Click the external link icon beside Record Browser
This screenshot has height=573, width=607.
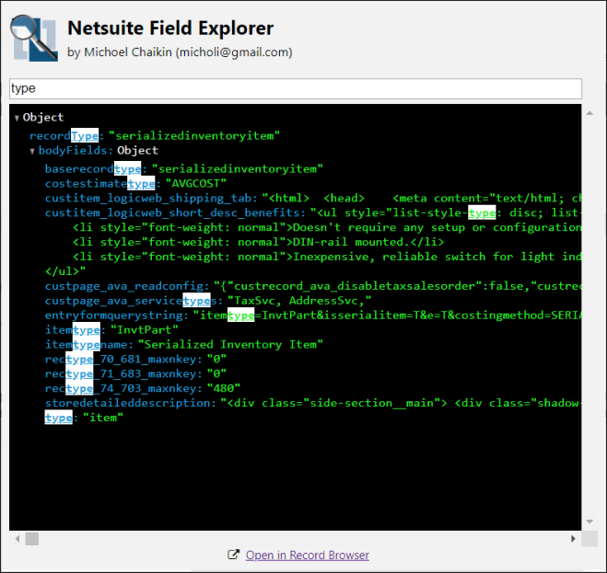point(234,556)
